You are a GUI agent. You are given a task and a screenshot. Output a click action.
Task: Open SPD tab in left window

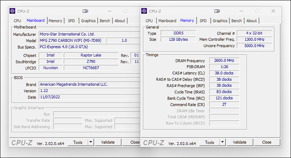pyautogui.click(x=72, y=21)
